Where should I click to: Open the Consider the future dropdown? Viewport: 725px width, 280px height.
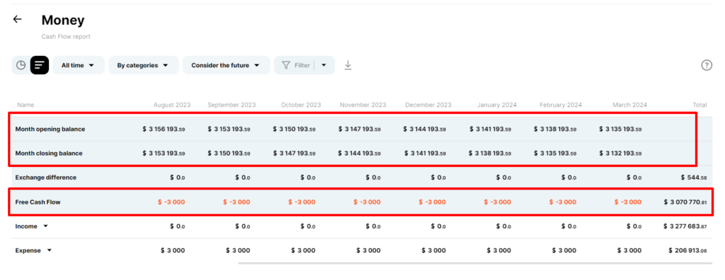226,65
